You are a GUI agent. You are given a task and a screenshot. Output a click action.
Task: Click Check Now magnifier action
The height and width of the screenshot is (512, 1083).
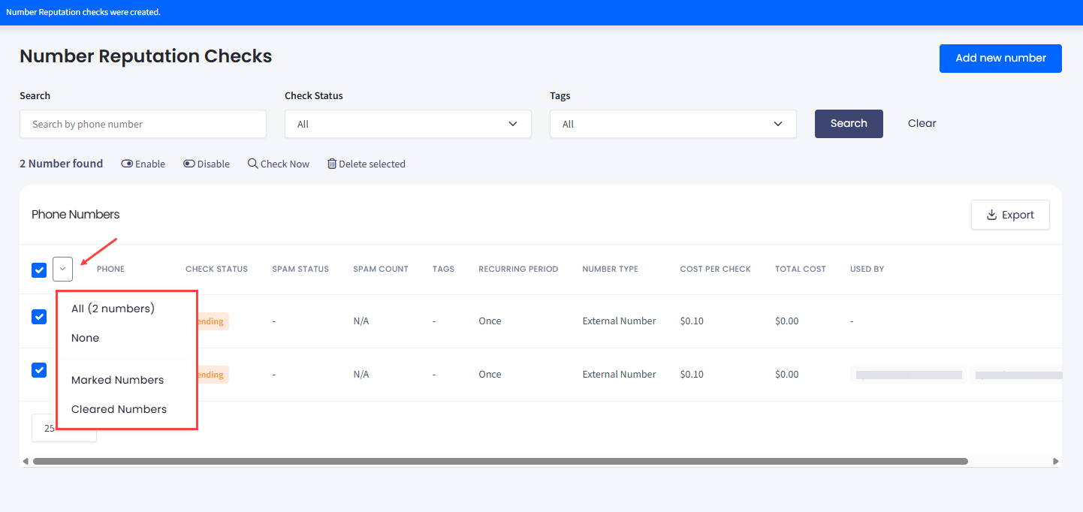[x=279, y=164]
